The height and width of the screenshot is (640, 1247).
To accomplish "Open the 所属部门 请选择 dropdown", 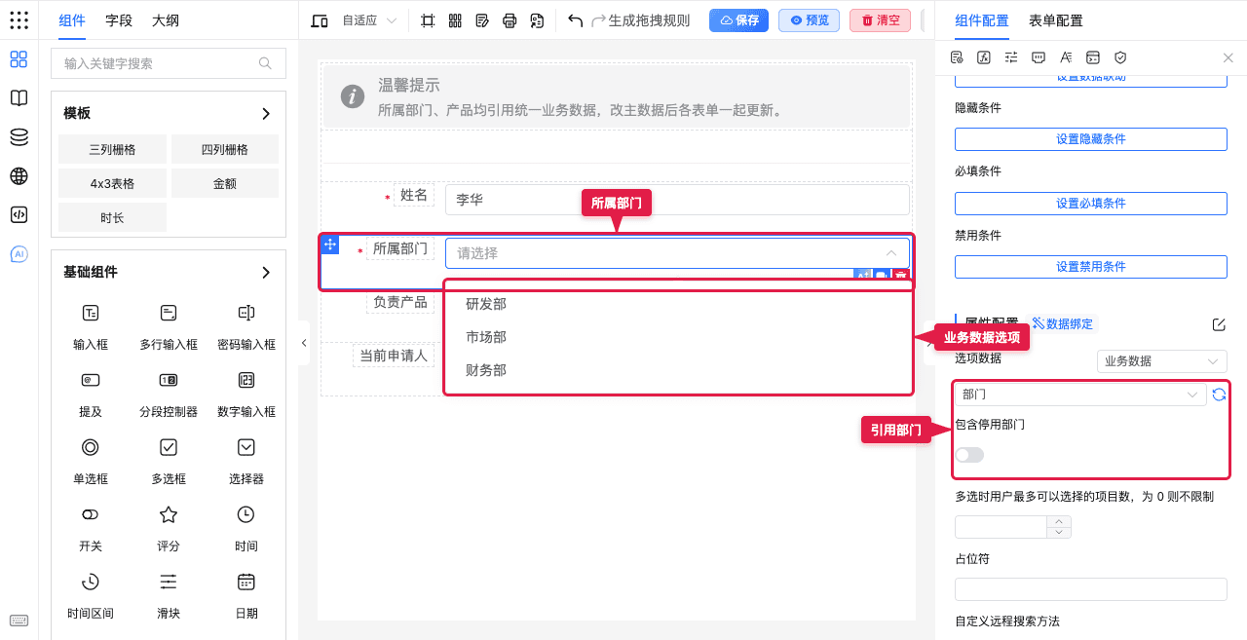I will [677, 253].
